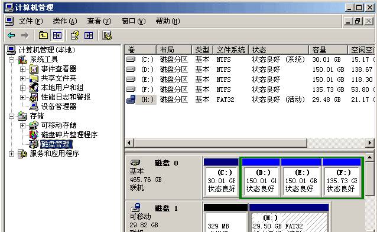The width and height of the screenshot is (377, 232).
Task: Open the 查看(V) menu
Action: pos(99,21)
